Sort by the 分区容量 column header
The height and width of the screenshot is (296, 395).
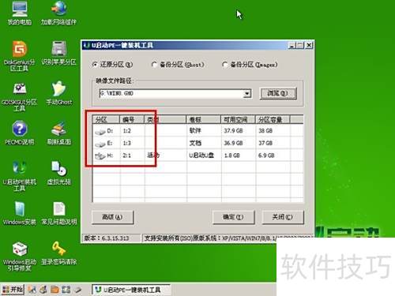[273, 120]
